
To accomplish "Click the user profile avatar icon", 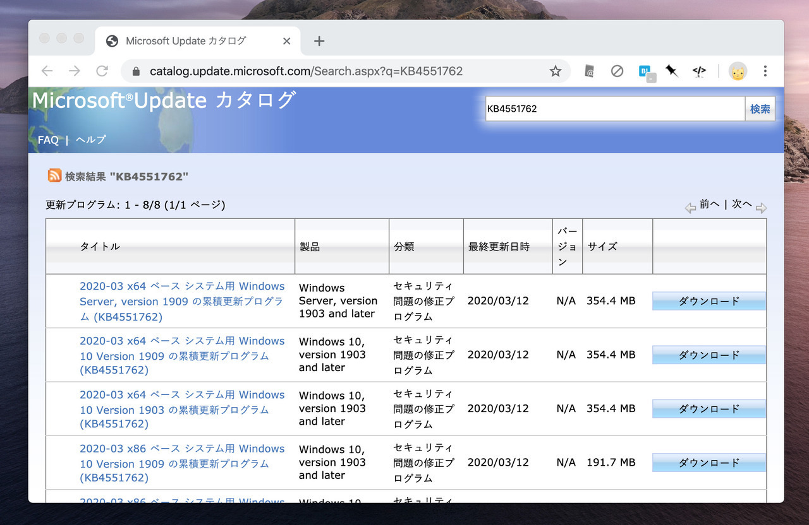I will click(x=738, y=71).
